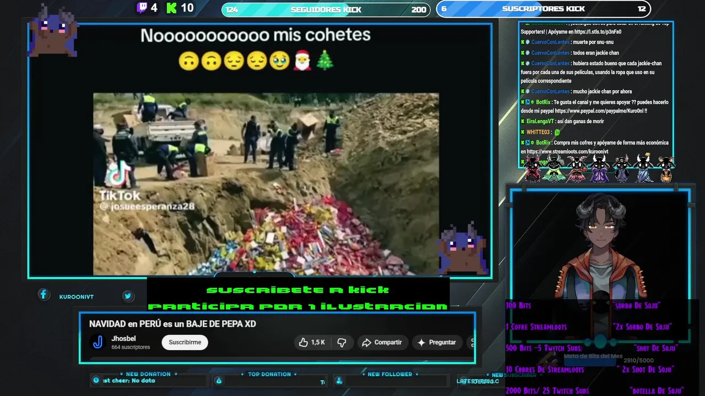Click the Top Donation money bag icon
Screen dimensions: 705x396
219,381
